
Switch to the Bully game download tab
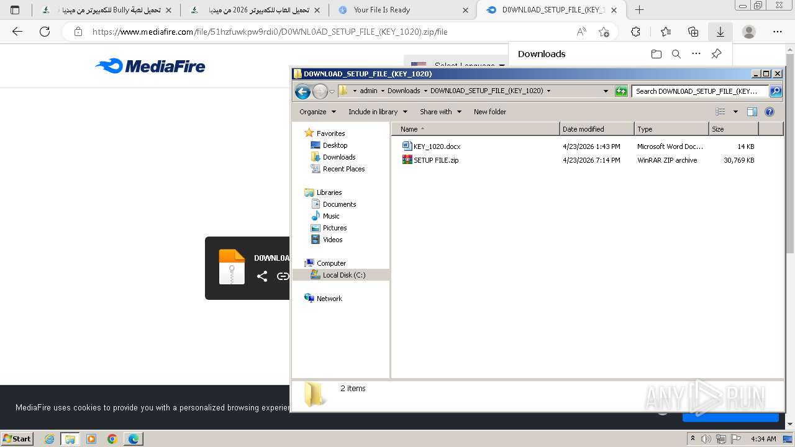107,10
